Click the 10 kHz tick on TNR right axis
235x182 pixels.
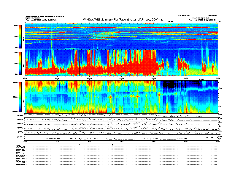pos(220,106)
